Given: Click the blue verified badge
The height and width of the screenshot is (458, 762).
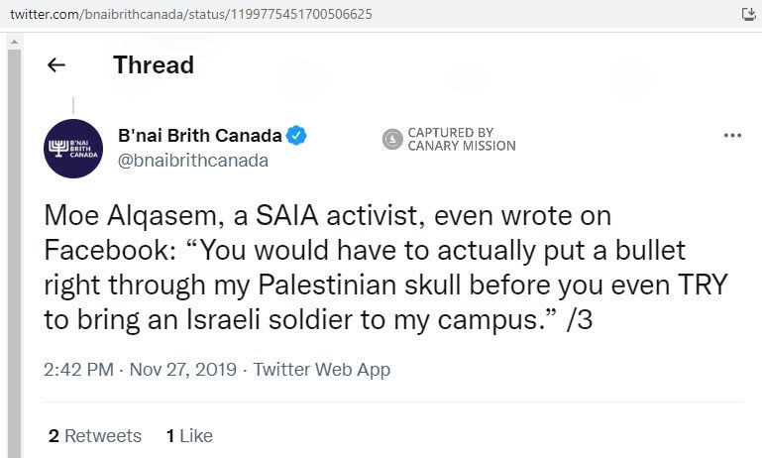Looking at the screenshot, I should click(x=296, y=136).
